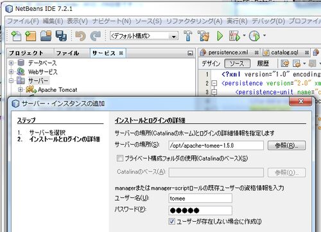Click the Save All toolbar icon

point(61,36)
